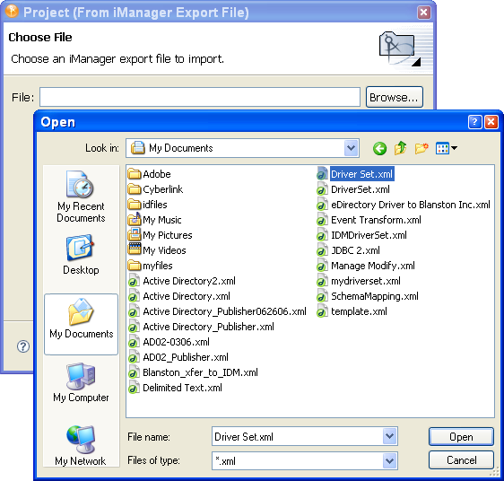Click the File name text field
The image size is (504, 481).
(x=298, y=437)
